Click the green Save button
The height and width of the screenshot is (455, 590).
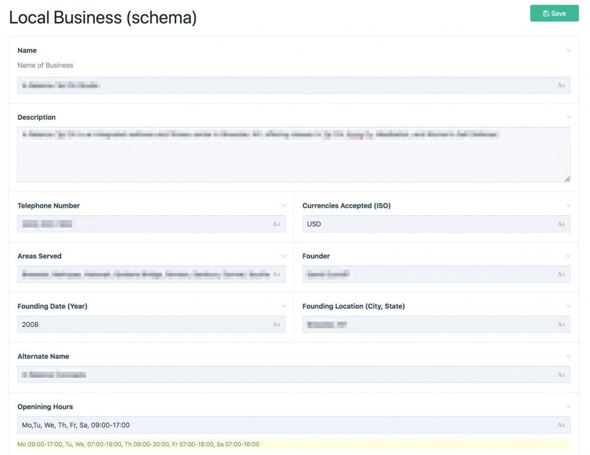click(553, 13)
